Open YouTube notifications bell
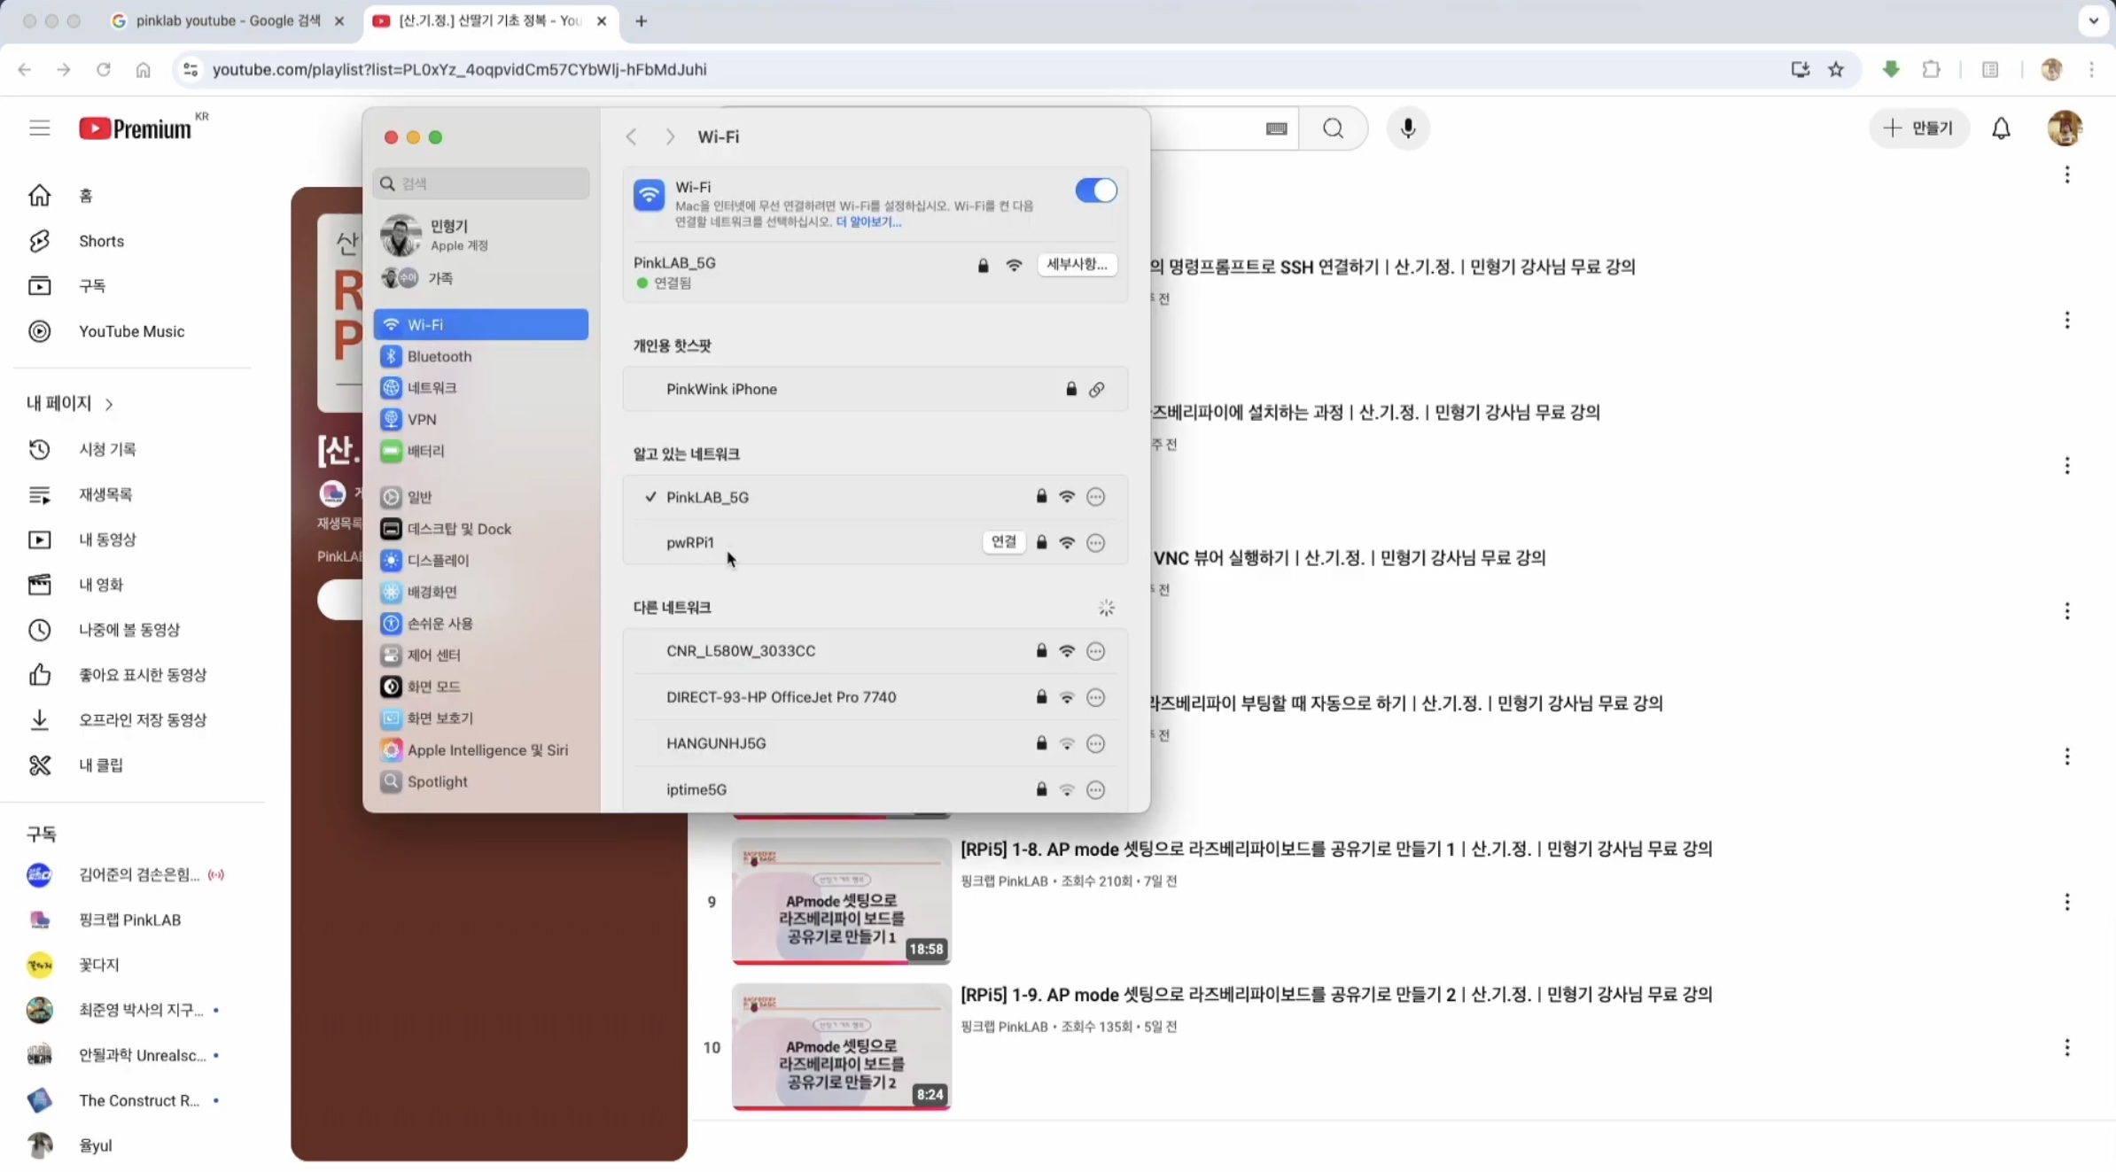This screenshot has height=1172, width=2116. (x=2001, y=128)
